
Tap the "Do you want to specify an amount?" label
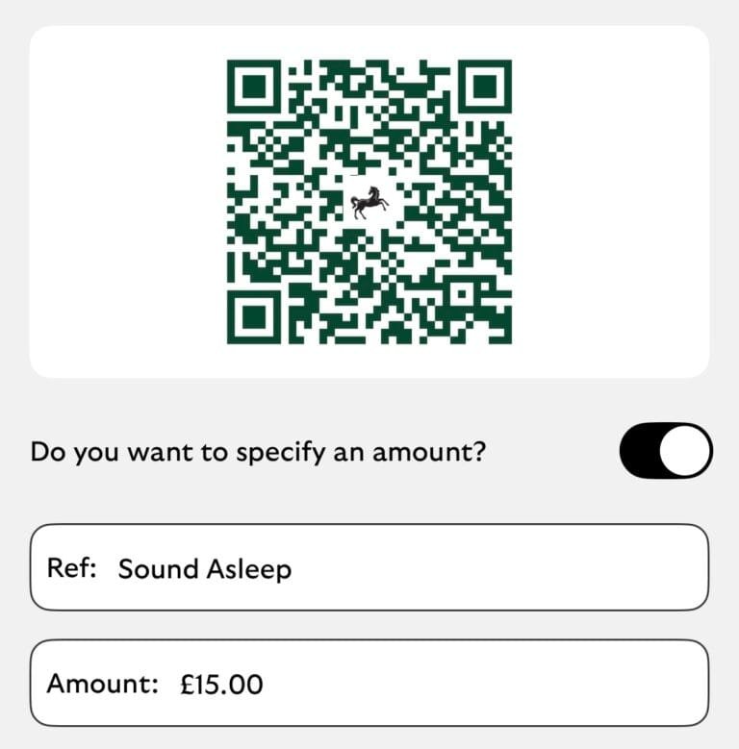(x=258, y=451)
